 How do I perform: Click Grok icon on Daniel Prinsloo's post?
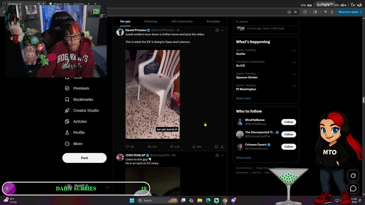[x=217, y=30]
